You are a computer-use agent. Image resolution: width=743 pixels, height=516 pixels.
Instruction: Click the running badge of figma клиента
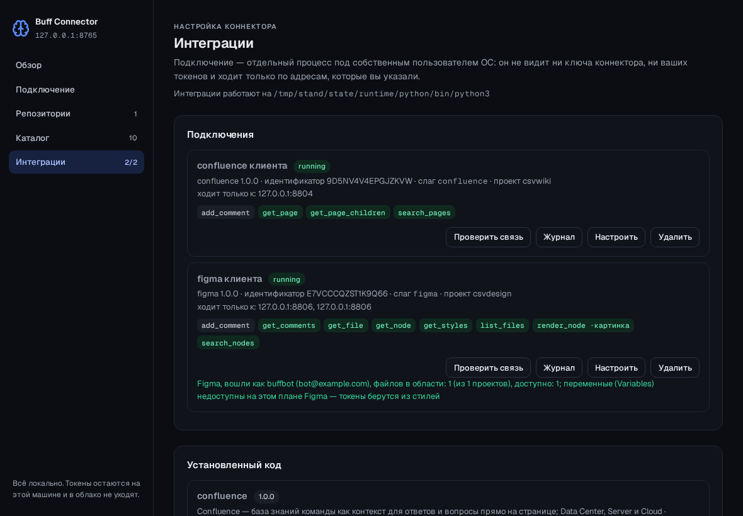(x=286, y=279)
